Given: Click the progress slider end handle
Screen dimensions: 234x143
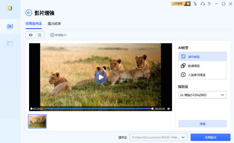Looking at the screenshot, I should pos(152,109).
